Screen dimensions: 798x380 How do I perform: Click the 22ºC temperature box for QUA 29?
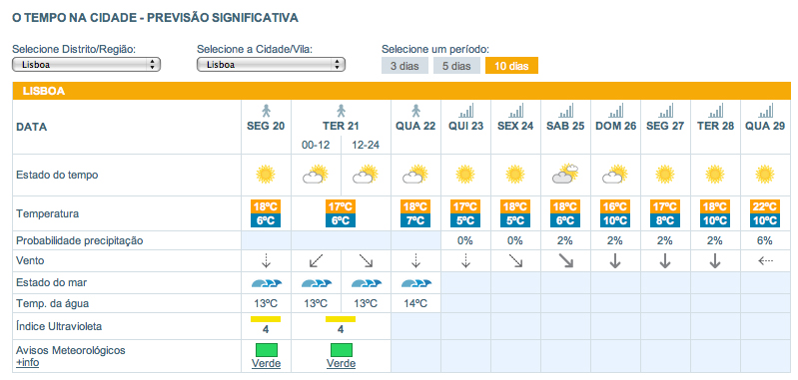pos(765,207)
